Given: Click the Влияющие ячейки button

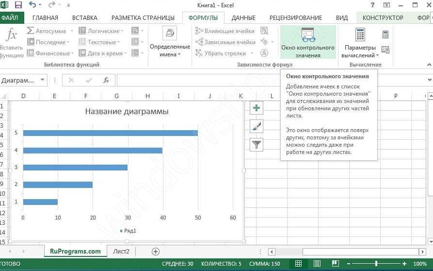Looking at the screenshot, I should [x=225, y=31].
